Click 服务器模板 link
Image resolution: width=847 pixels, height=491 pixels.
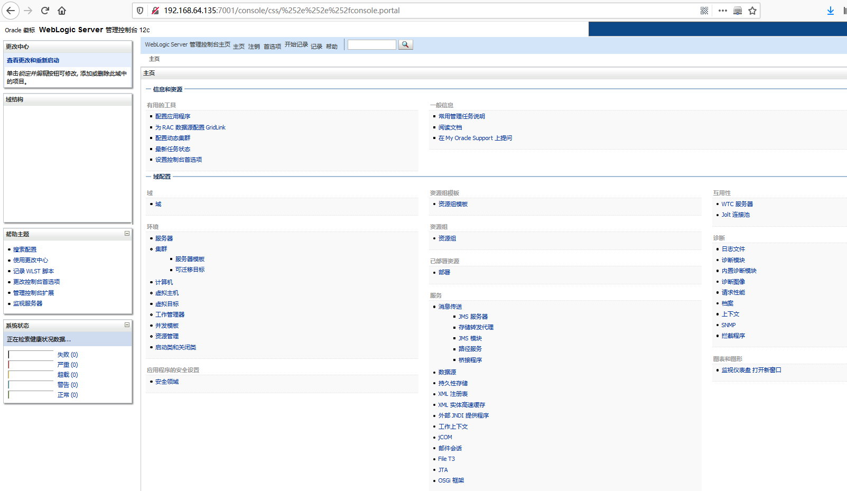click(190, 259)
